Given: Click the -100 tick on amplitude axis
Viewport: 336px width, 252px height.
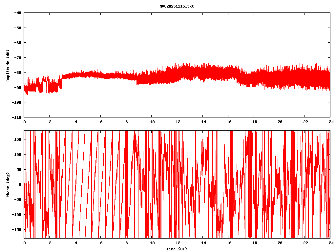Looking at the screenshot, I should click(16, 102).
